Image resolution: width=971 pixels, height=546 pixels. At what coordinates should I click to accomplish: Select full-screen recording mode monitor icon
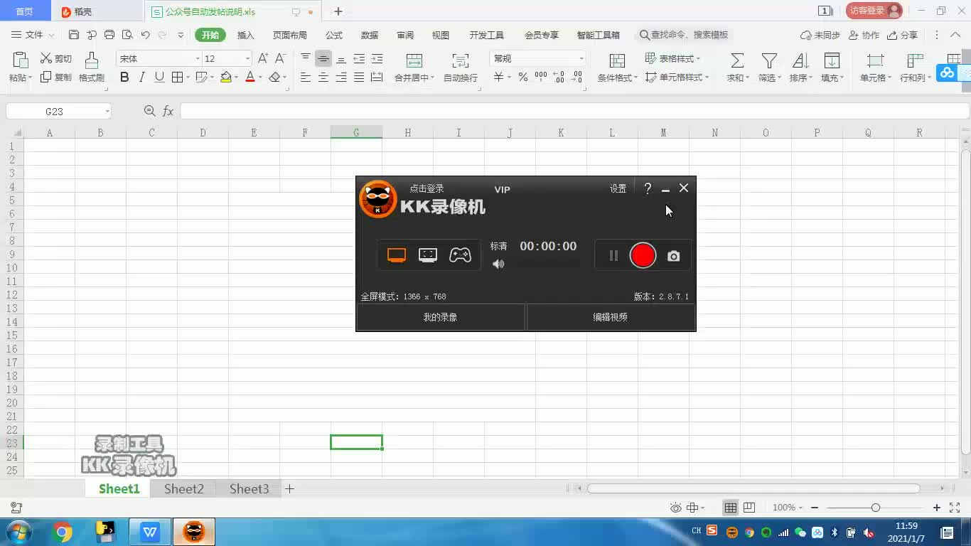pyautogui.click(x=397, y=255)
